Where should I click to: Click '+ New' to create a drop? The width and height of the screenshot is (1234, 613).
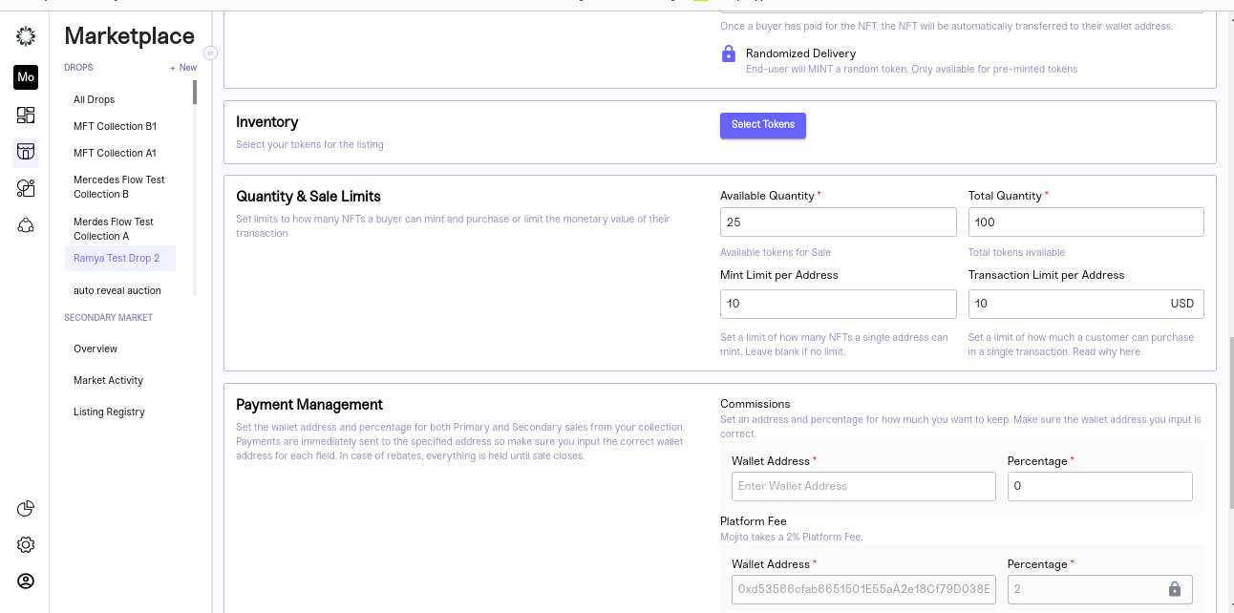click(183, 68)
